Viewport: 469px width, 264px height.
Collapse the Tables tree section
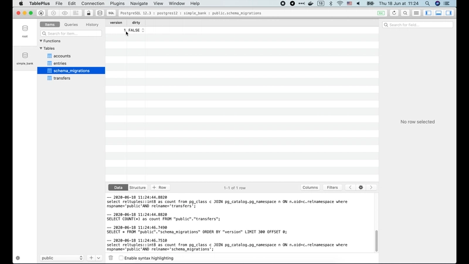(x=41, y=48)
